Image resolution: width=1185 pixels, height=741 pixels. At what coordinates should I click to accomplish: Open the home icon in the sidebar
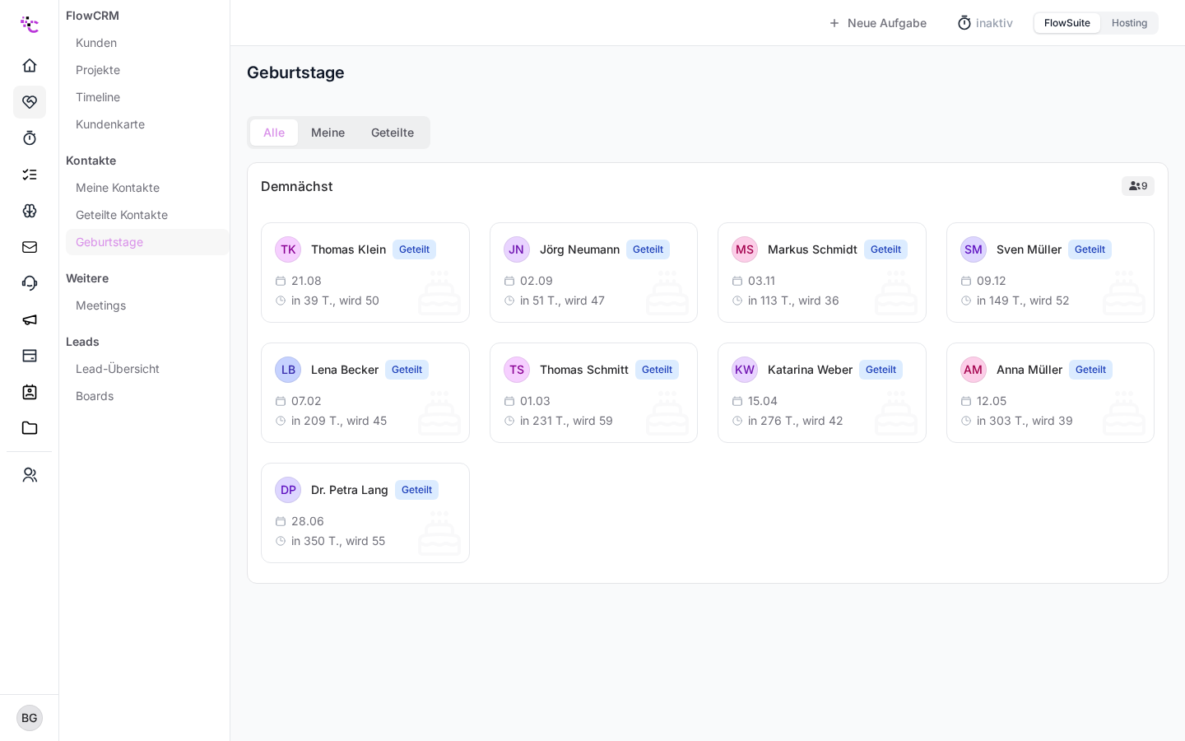click(x=30, y=66)
